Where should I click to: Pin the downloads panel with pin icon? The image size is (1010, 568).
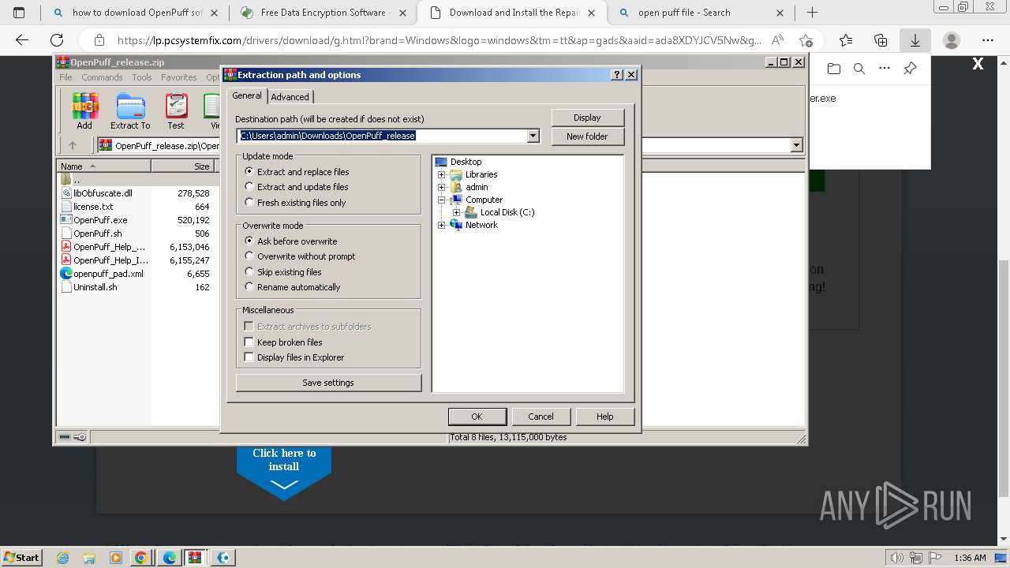pyautogui.click(x=910, y=69)
